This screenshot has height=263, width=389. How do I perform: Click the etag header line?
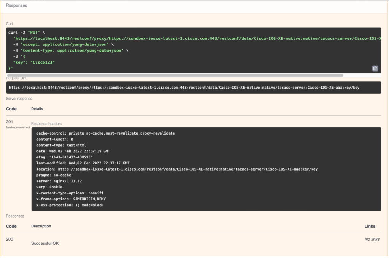tap(65, 157)
